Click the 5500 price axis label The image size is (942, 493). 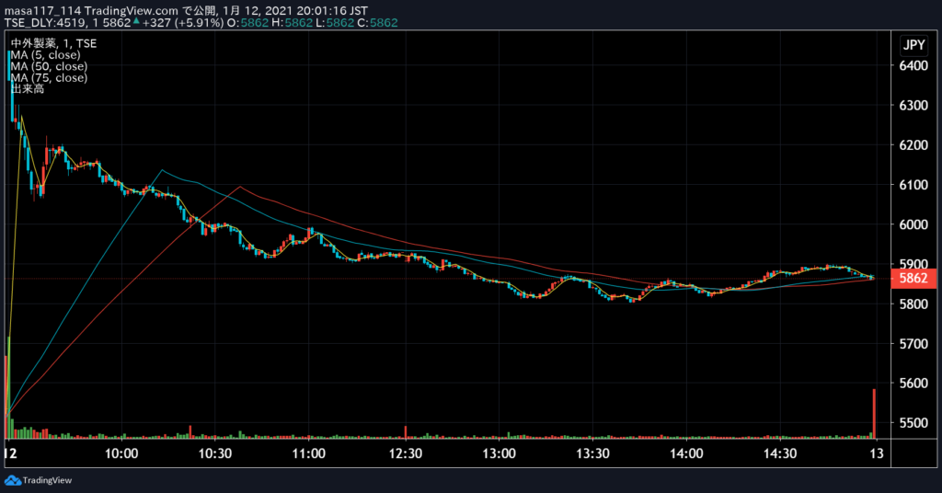913,423
